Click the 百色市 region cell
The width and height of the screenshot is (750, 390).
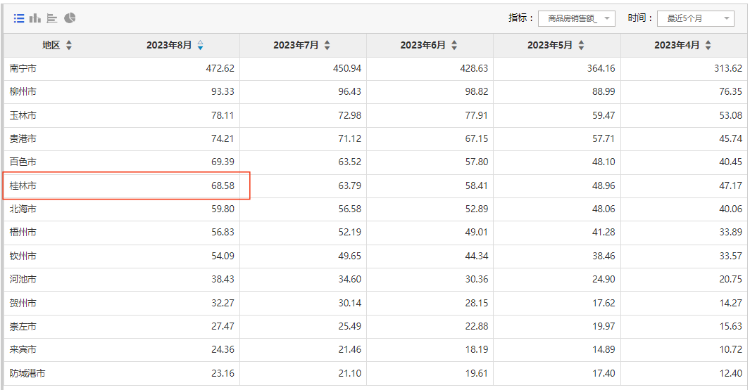(23, 162)
